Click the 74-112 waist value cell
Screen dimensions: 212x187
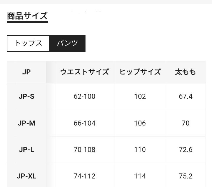85,176
